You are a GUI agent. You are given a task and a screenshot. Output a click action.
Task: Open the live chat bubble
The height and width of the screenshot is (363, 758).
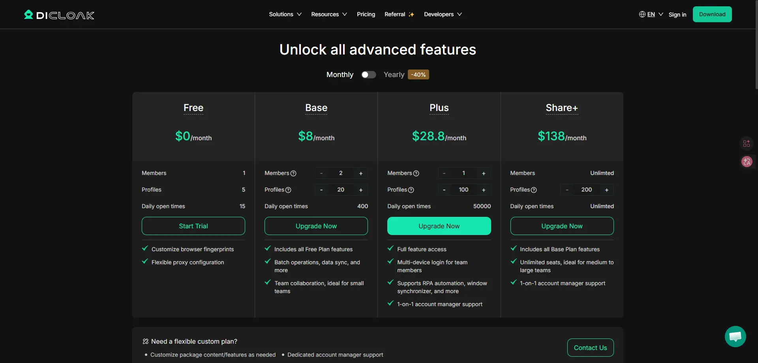(x=735, y=337)
